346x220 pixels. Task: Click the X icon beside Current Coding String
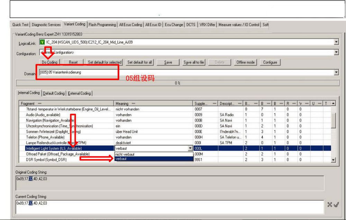pyautogui.click(x=330, y=205)
